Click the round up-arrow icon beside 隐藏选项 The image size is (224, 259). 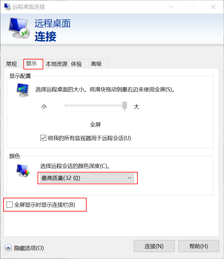pyautogui.click(x=8, y=248)
